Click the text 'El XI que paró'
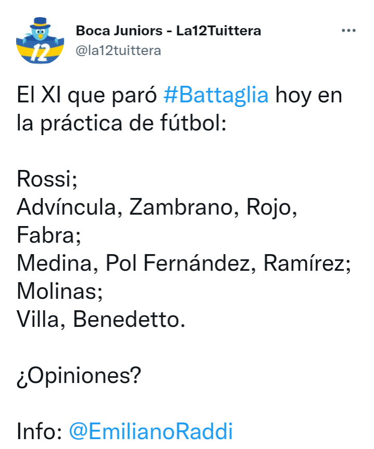 [87, 96]
